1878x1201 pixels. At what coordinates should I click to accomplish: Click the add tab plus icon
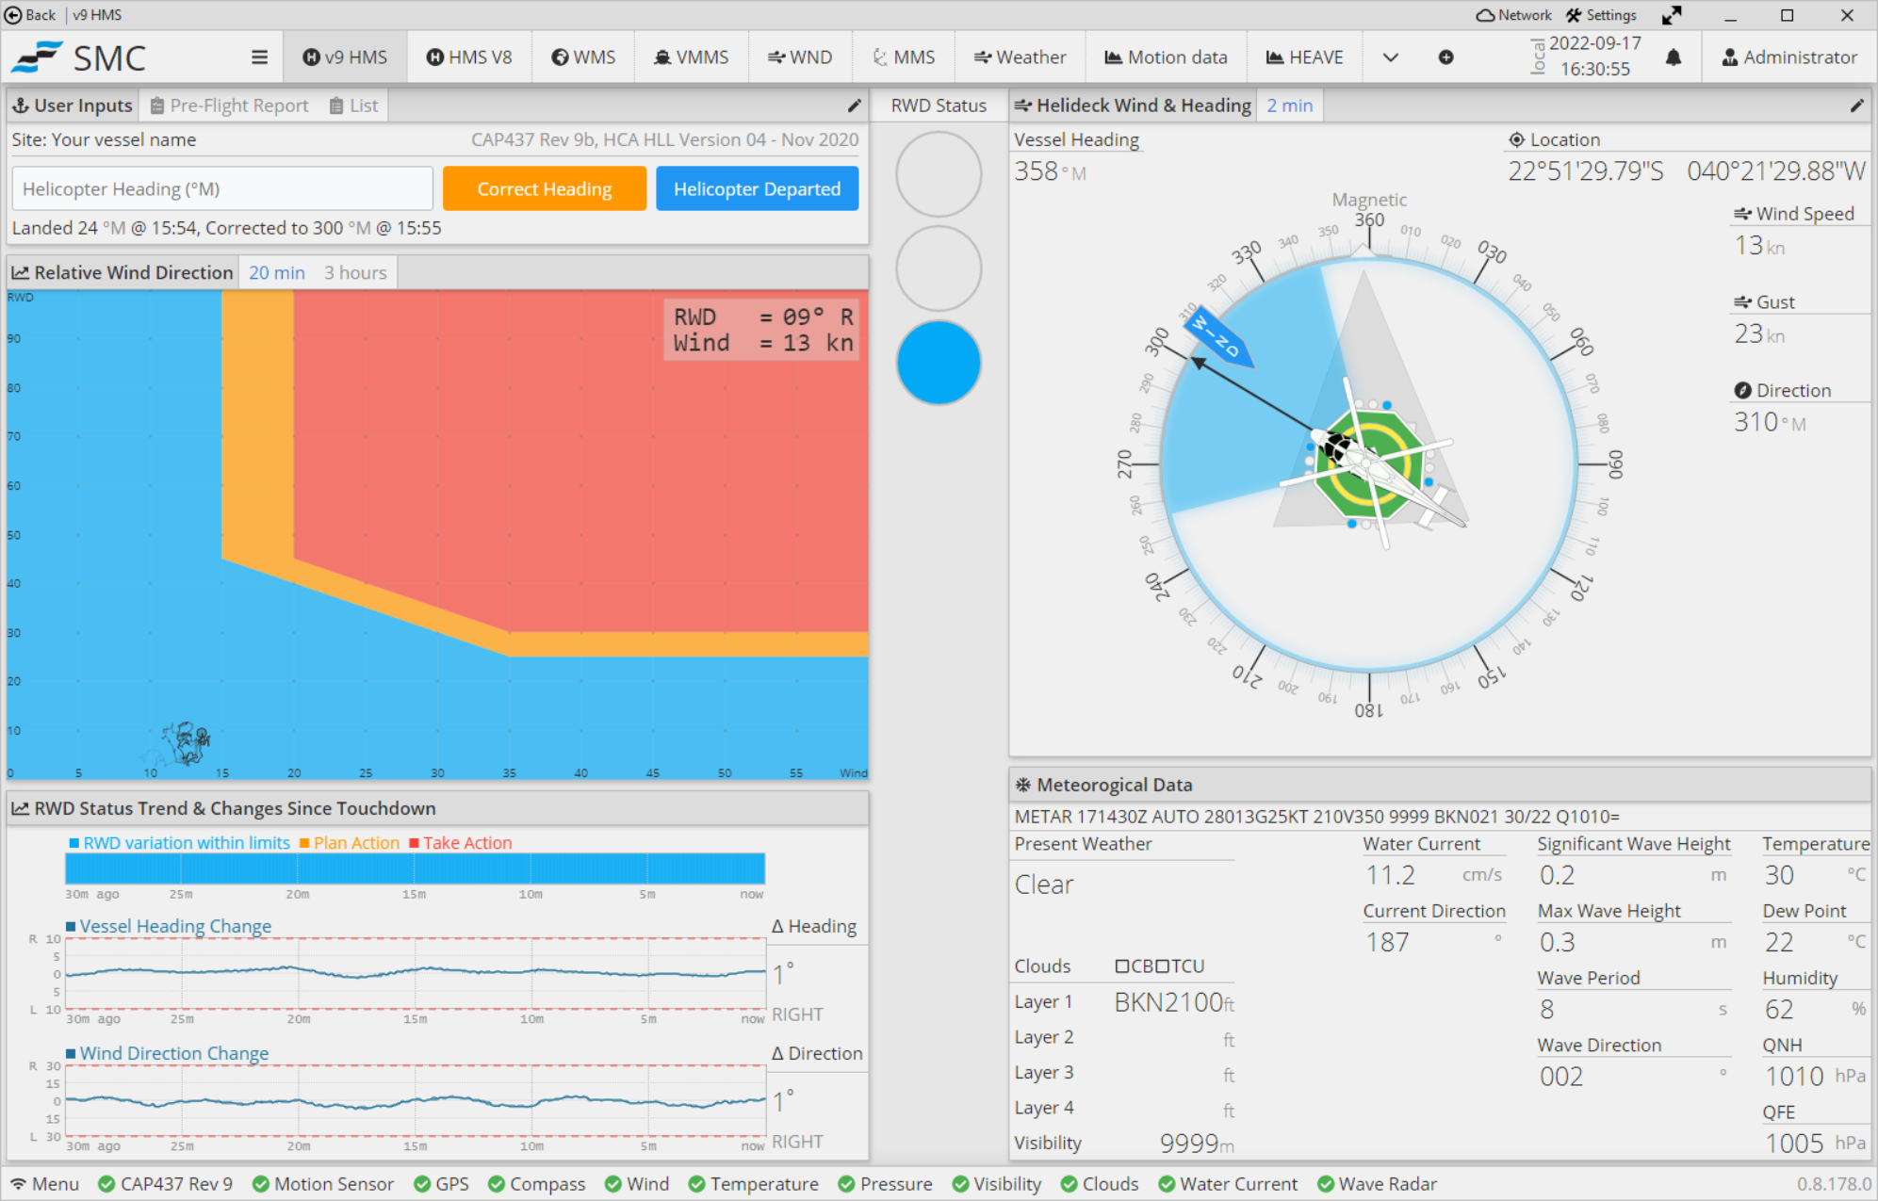(1445, 57)
